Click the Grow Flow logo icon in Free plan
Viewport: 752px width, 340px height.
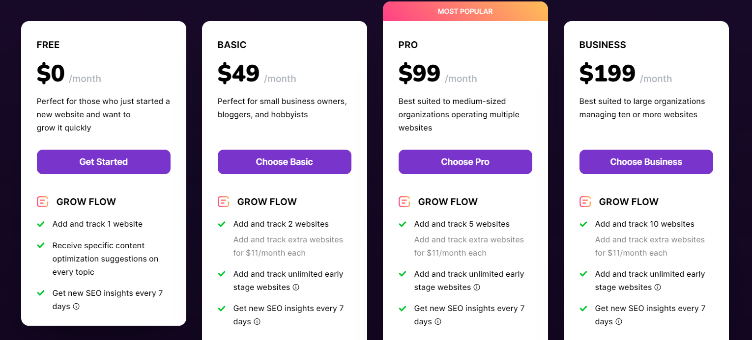42,202
